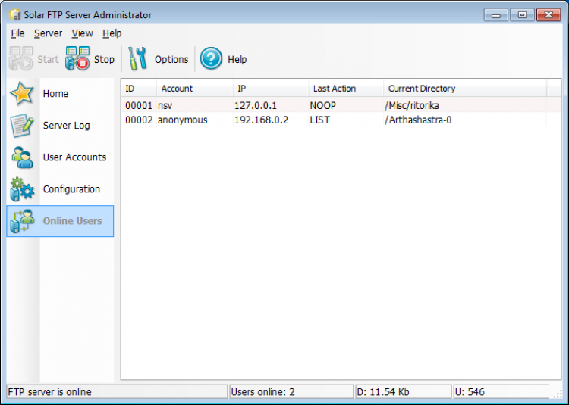Close the Solar FTP Server Administrator window
This screenshot has height=405, width=569.
point(549,15)
